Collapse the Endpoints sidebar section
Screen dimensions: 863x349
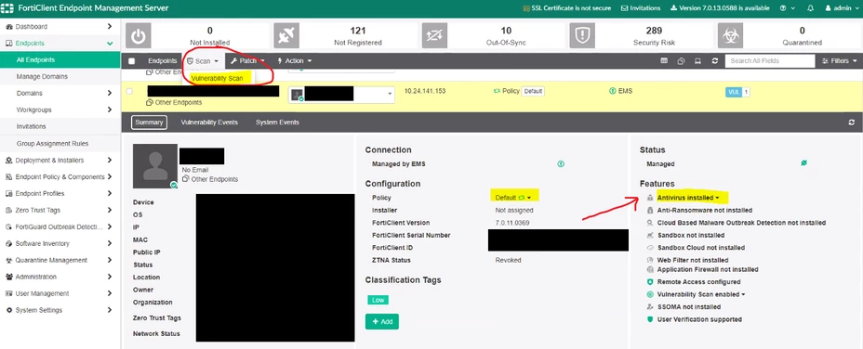60,43
